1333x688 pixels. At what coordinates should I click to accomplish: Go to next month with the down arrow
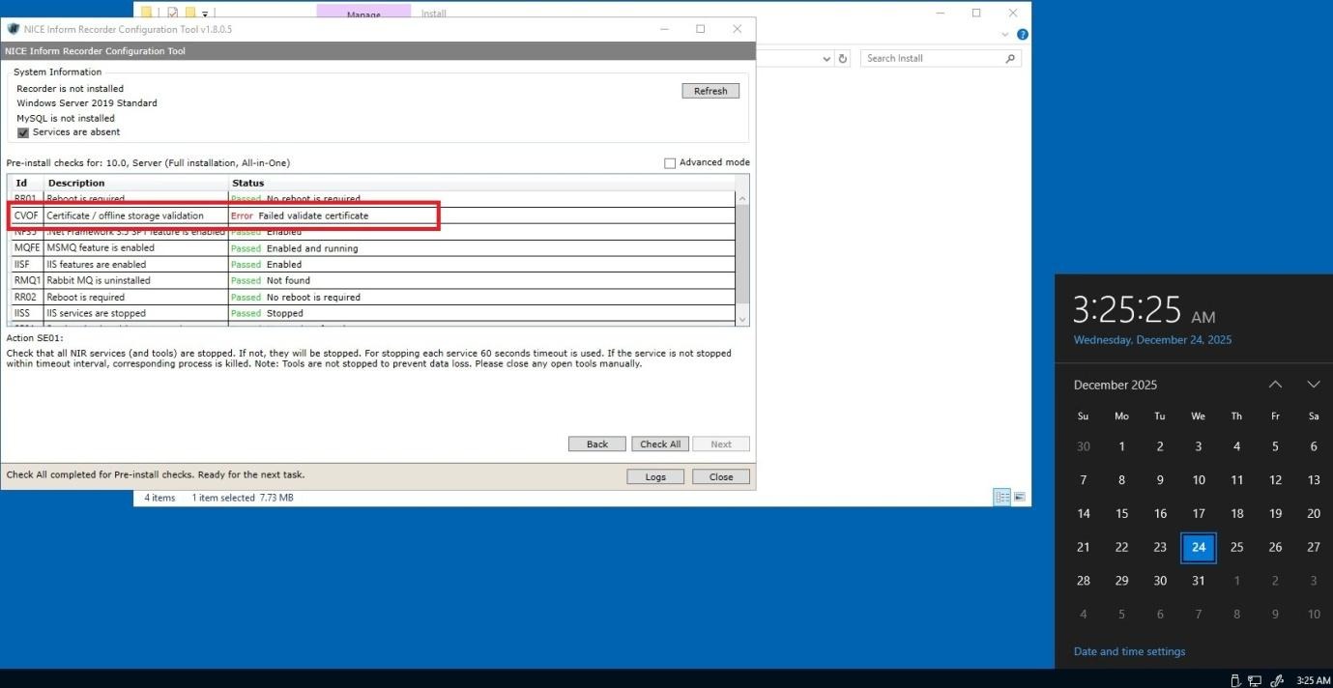coord(1313,385)
